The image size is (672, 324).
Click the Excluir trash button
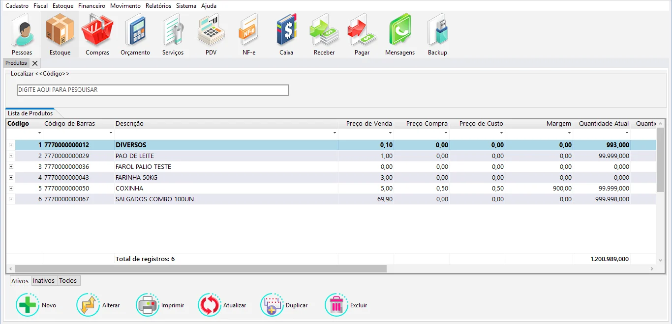click(x=346, y=305)
